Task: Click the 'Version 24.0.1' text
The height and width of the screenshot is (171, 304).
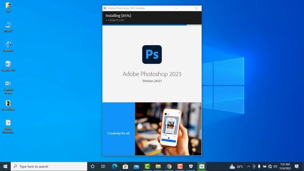Action: tap(152, 81)
